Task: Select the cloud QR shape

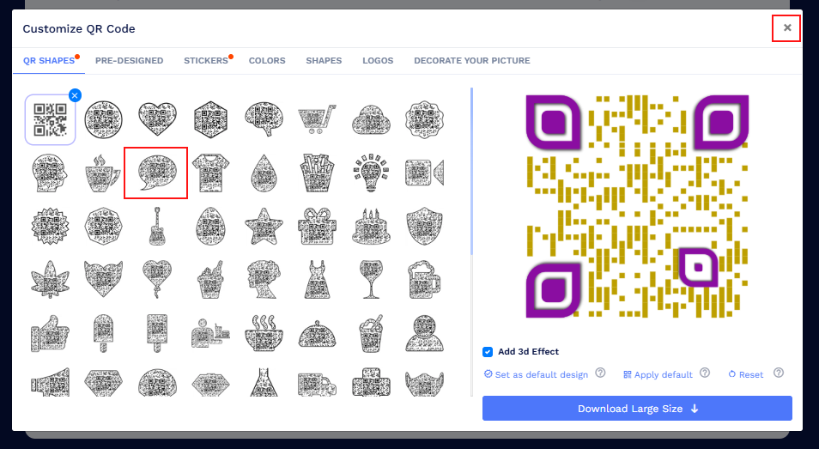Action: [x=372, y=119]
